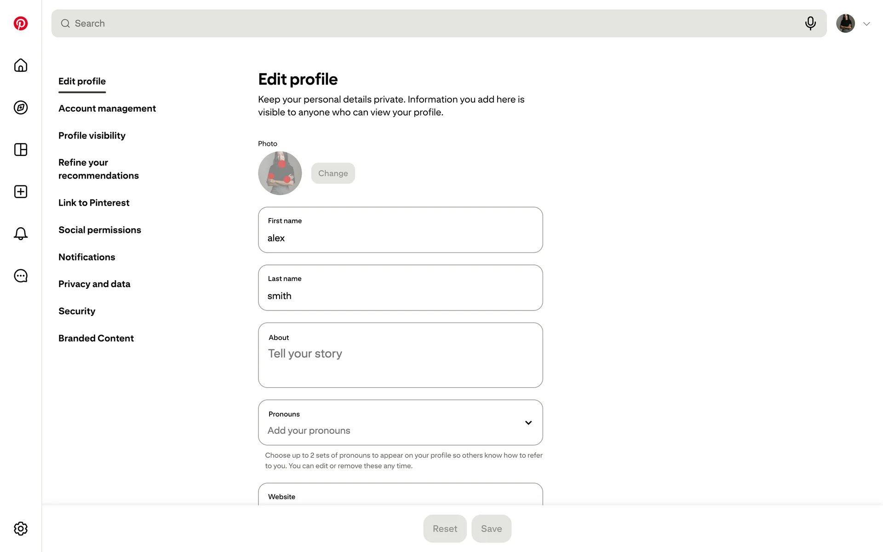883x552 pixels.
Task: Expand the account menu chevron
Action: coord(866,24)
